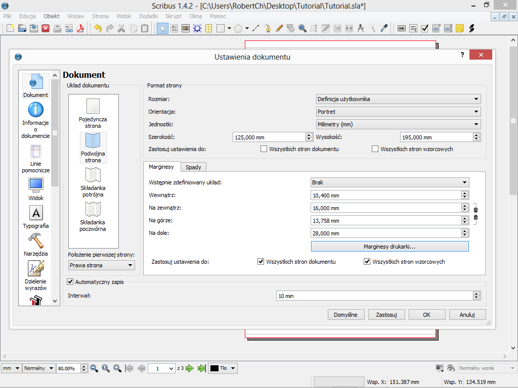The width and height of the screenshot is (518, 388).
Task: Click the Tło color swatch in status bar
Action: [214, 368]
